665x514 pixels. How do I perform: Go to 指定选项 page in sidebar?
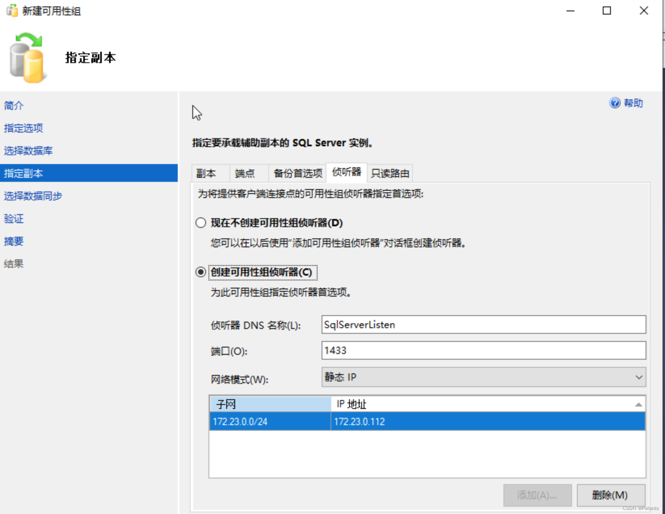click(23, 128)
